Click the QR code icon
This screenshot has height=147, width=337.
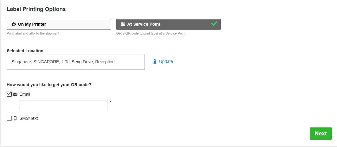pos(123,24)
